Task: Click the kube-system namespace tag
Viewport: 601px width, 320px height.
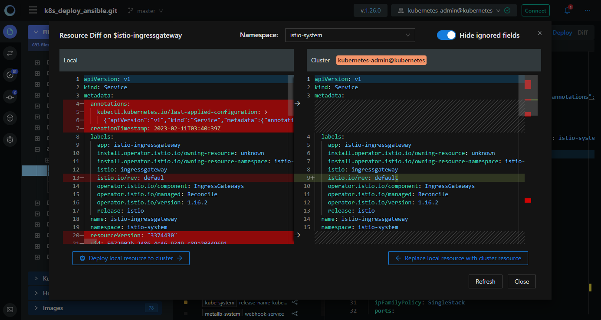Action: tap(219, 303)
